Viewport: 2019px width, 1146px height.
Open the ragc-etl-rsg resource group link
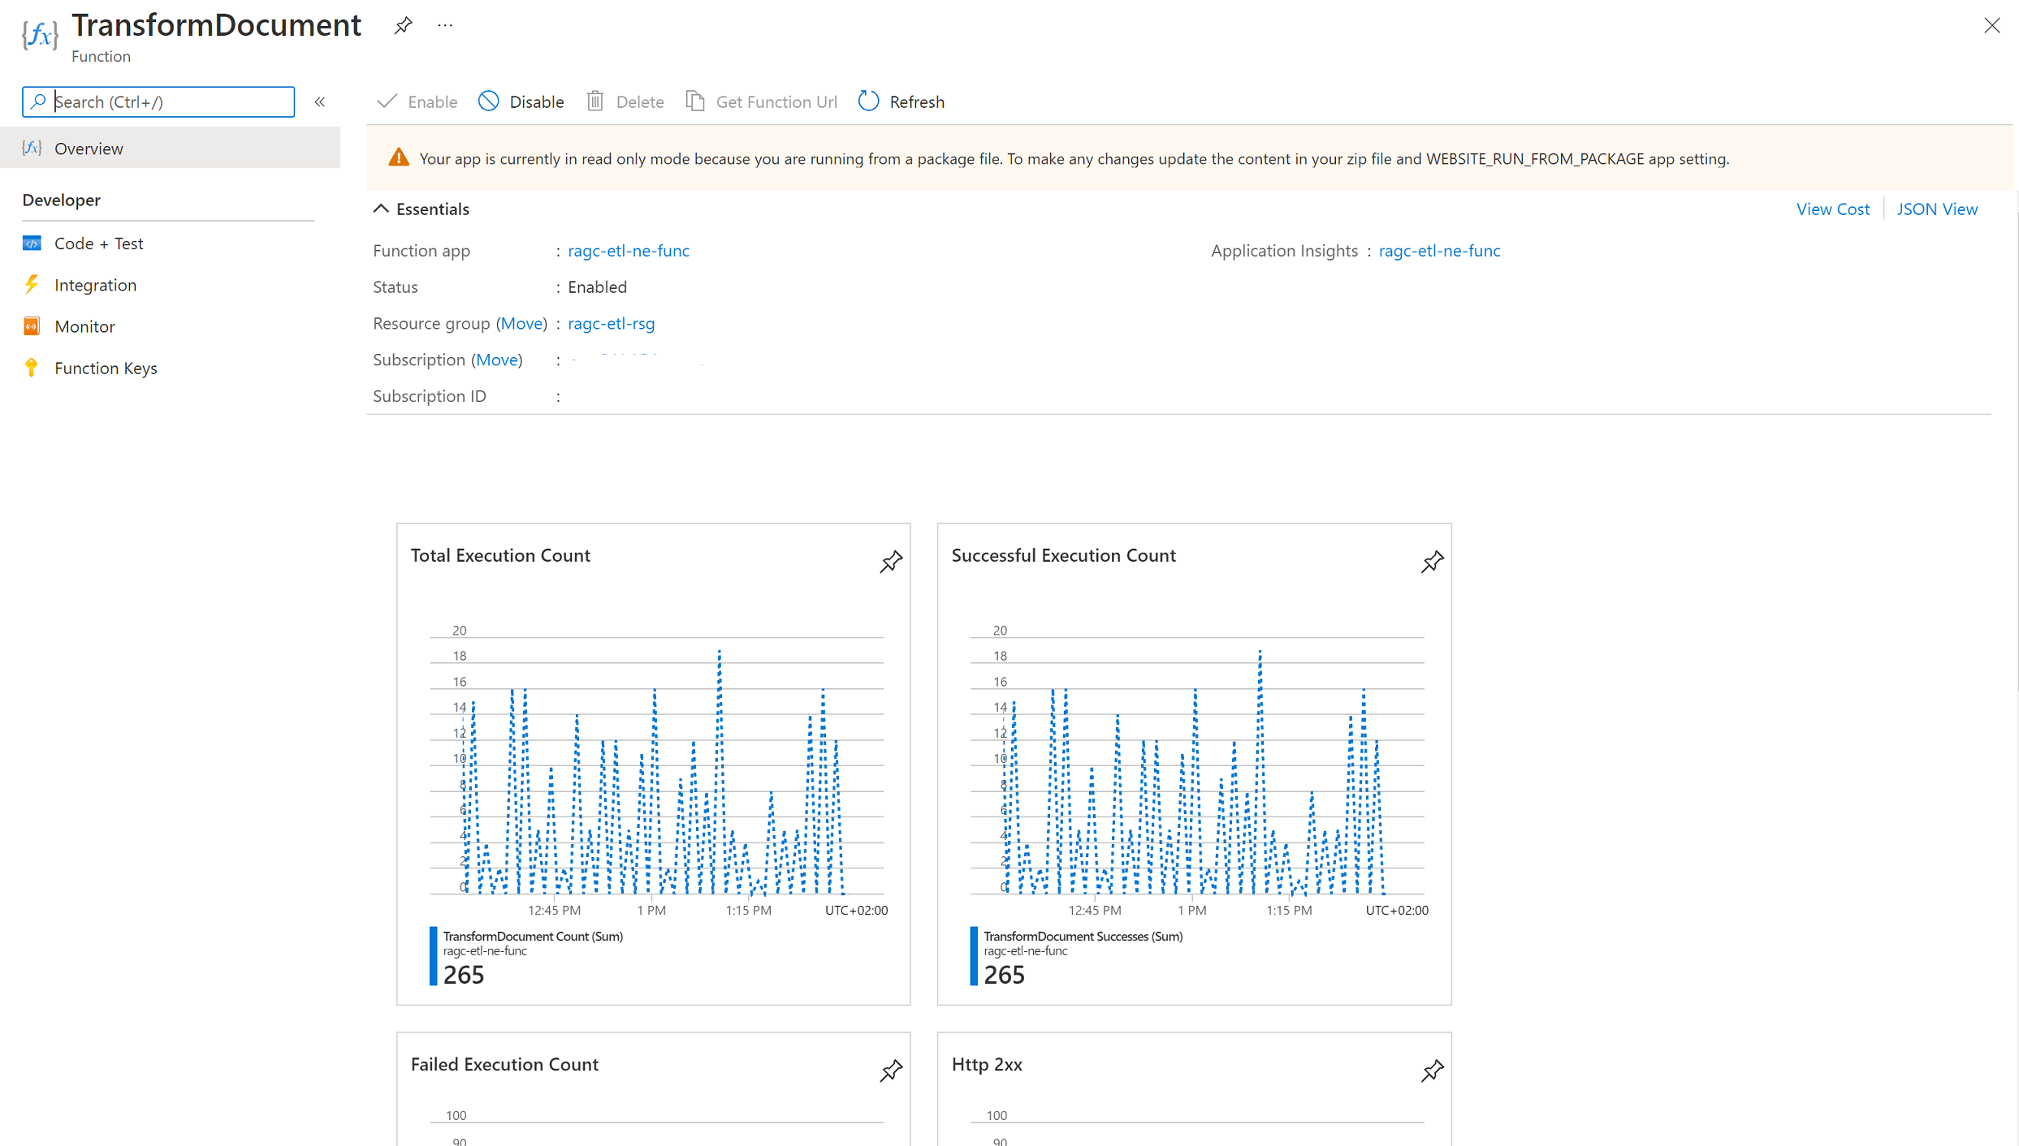(x=611, y=323)
